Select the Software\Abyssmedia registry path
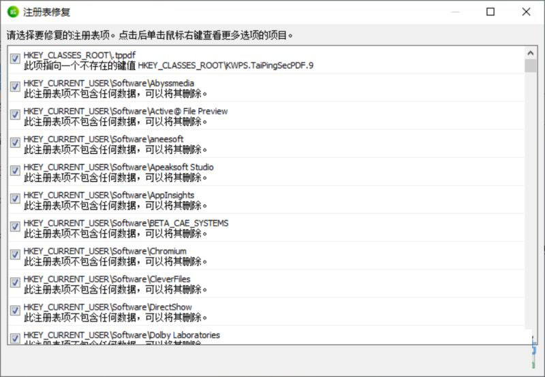The width and height of the screenshot is (545, 377). pos(109,83)
